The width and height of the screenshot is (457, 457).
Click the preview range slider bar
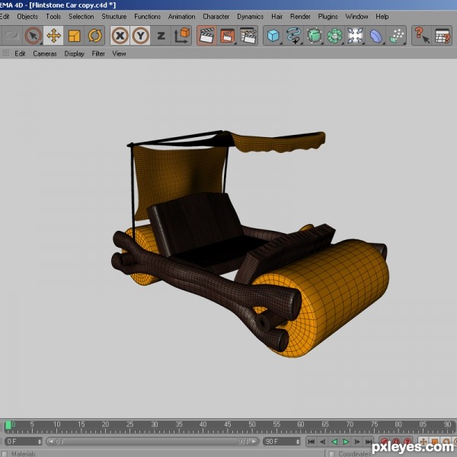coord(152,442)
